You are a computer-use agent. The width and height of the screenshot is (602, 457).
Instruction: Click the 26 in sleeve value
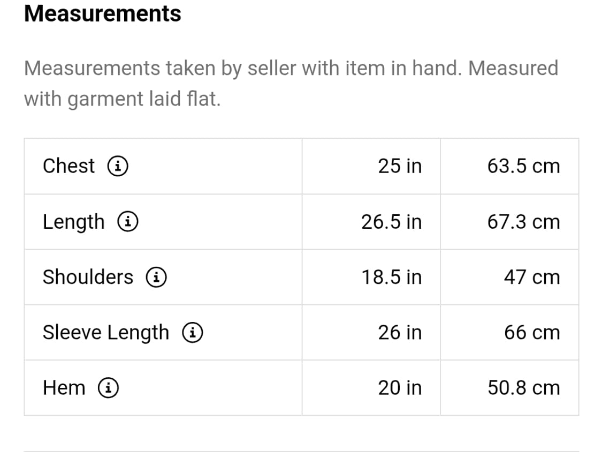(x=400, y=332)
